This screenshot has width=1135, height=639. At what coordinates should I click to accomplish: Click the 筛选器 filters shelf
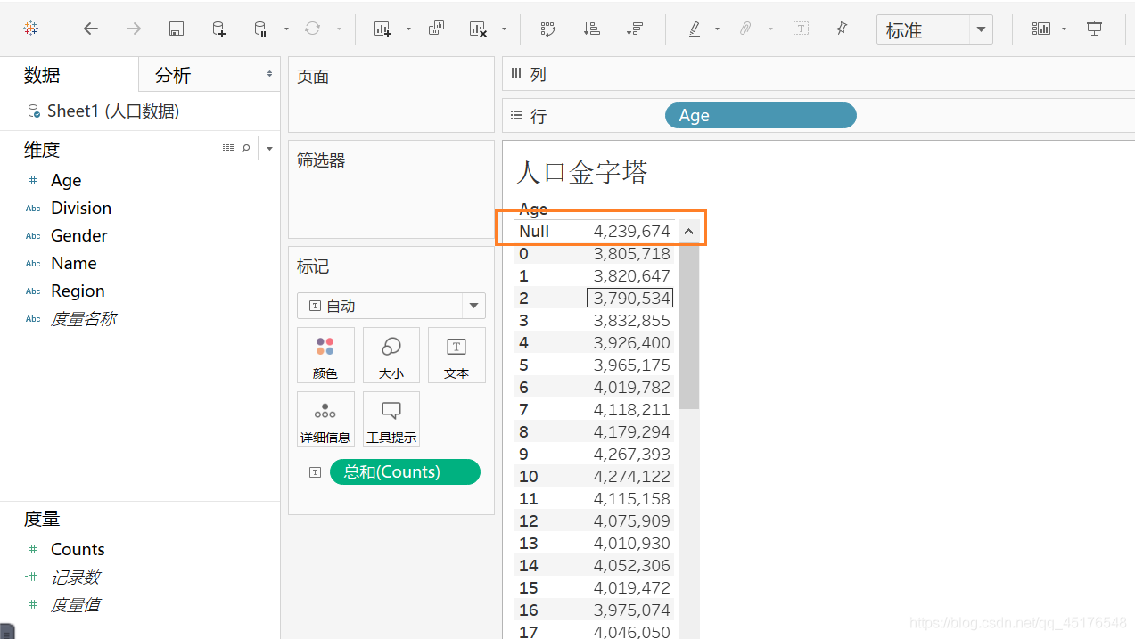(x=391, y=189)
